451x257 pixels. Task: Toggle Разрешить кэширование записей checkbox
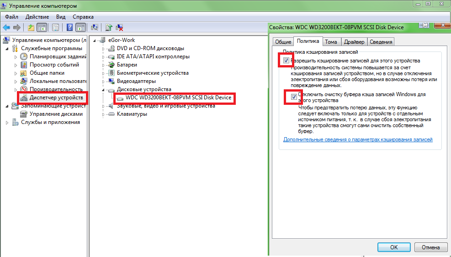pyautogui.click(x=286, y=61)
